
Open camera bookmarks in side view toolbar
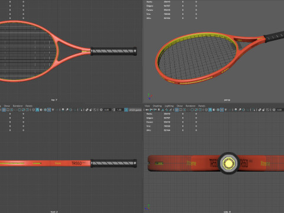coord(159,109)
